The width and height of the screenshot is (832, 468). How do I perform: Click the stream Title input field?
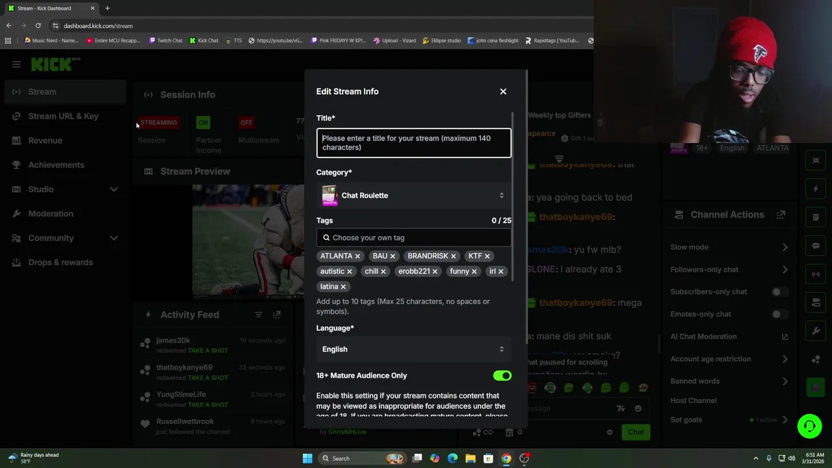click(413, 143)
